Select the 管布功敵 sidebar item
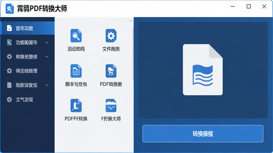The width and height of the screenshot is (273, 153). (x=27, y=28)
